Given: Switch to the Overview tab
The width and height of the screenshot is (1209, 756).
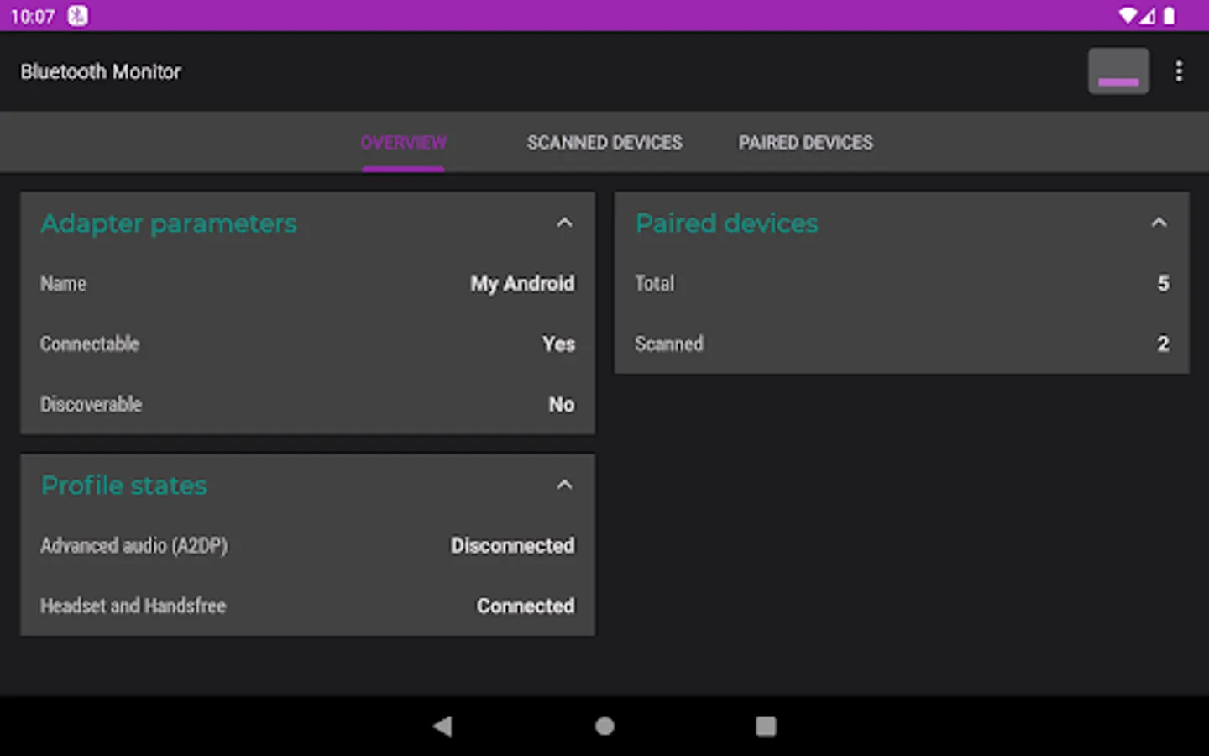Looking at the screenshot, I should click(403, 143).
